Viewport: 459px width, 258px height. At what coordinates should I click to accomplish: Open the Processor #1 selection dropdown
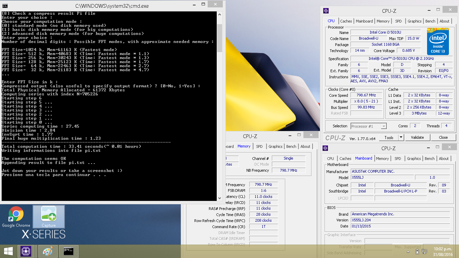pos(368,126)
